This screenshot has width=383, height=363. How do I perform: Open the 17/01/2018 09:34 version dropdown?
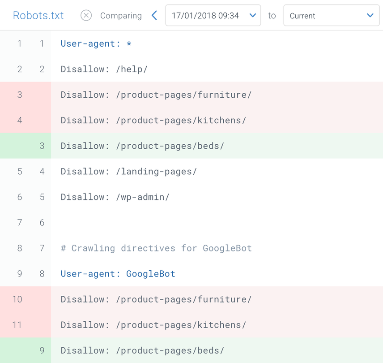(x=213, y=15)
